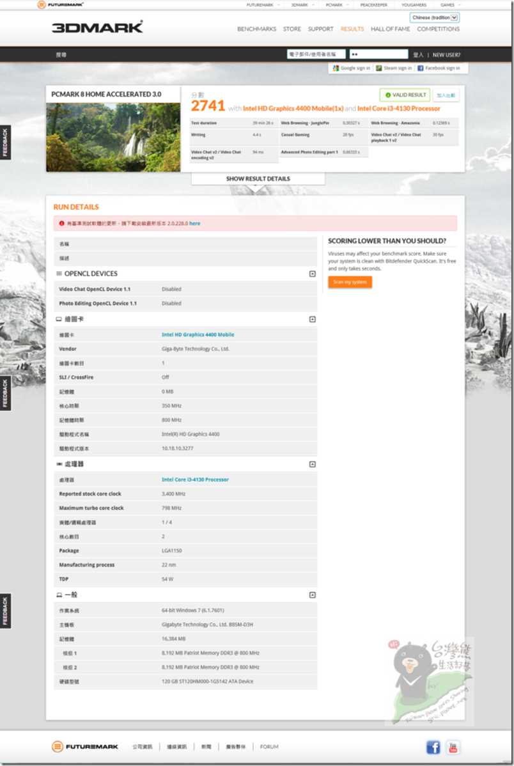514x766 pixels.
Task: Click the FORUM footer link
Action: click(x=269, y=747)
